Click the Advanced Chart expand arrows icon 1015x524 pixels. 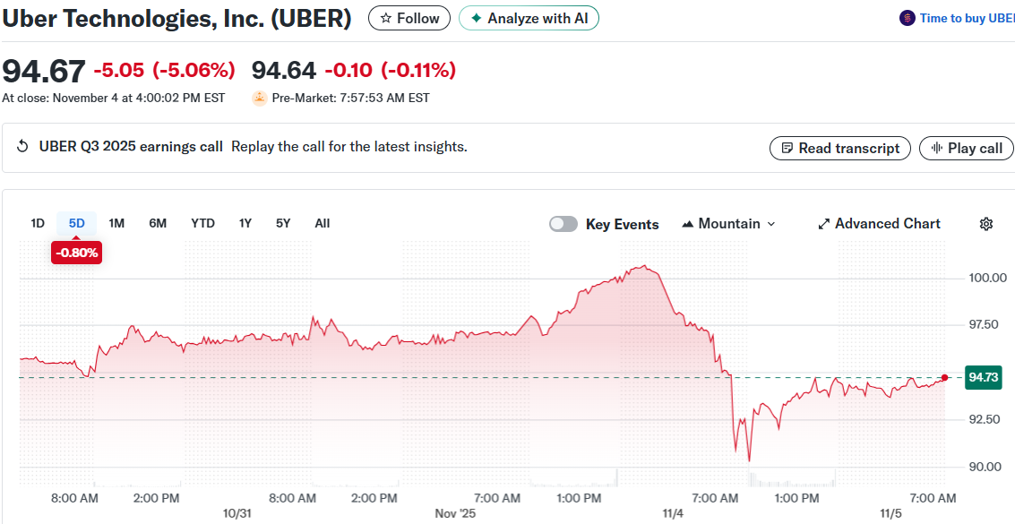coord(824,224)
